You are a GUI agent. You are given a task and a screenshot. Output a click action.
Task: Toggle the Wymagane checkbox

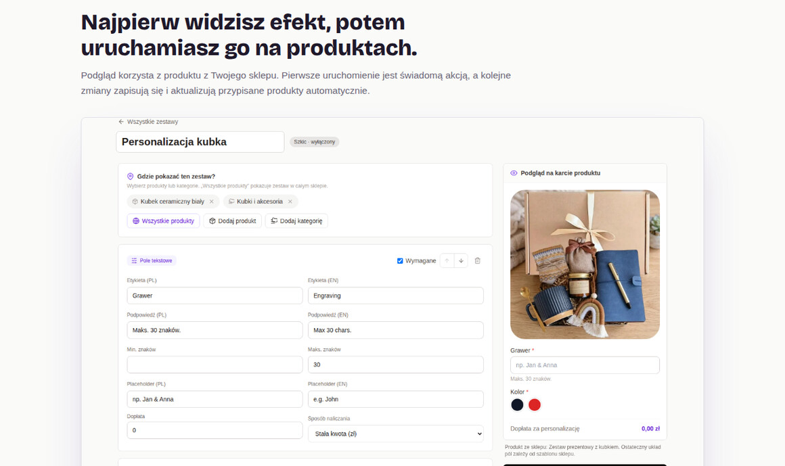[400, 261]
